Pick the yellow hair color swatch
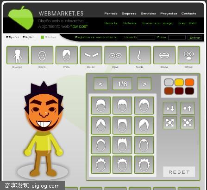This screenshot has width=207, height=190. (179, 82)
